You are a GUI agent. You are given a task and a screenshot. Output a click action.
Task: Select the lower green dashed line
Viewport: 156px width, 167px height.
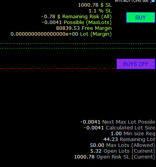pos(78,48)
